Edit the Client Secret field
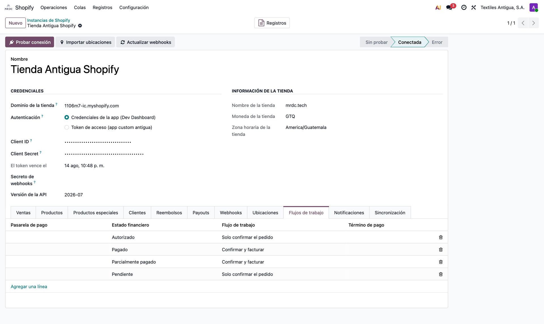Image resolution: width=544 pixels, height=324 pixels. pyautogui.click(x=143, y=154)
